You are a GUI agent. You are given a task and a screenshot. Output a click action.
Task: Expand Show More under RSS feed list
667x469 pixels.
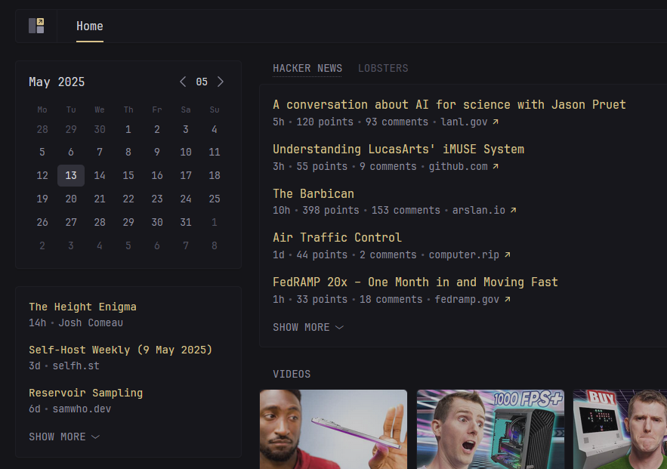point(64,437)
